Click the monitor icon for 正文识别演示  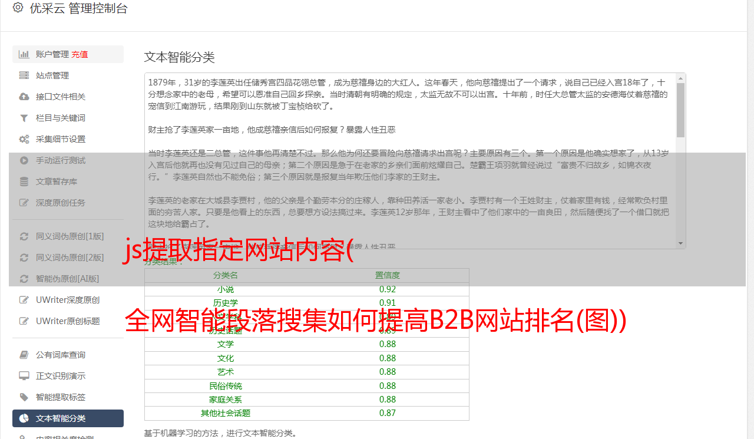[24, 376]
